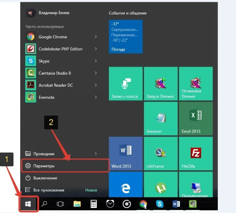
Task: Click the user avatar picture
Action: (x=31, y=13)
